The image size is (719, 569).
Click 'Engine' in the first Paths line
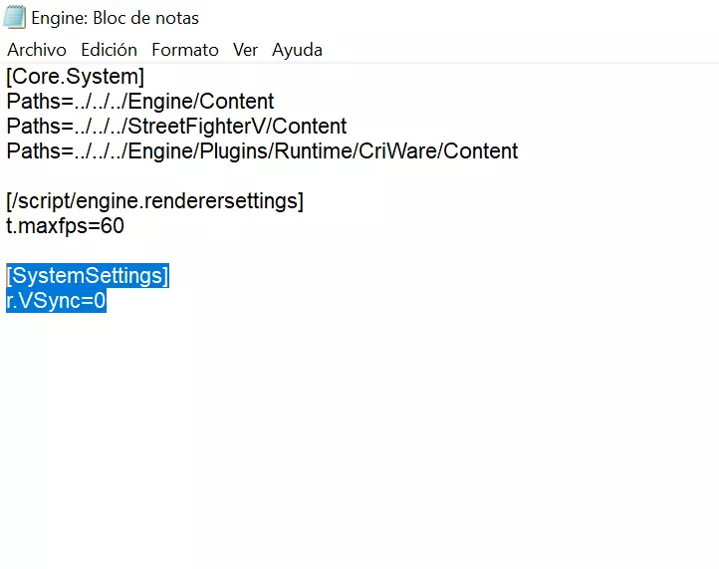click(x=161, y=102)
